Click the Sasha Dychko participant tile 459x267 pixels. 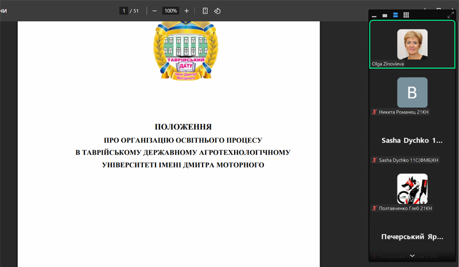(x=412, y=140)
